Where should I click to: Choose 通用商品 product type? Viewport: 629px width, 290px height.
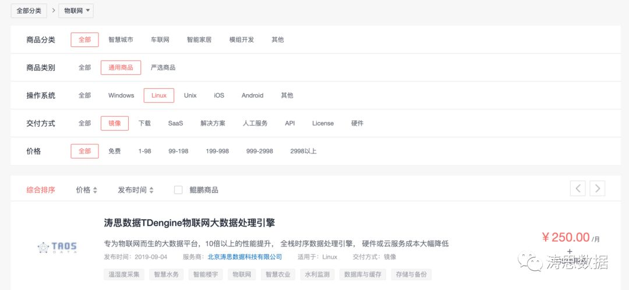tap(121, 67)
